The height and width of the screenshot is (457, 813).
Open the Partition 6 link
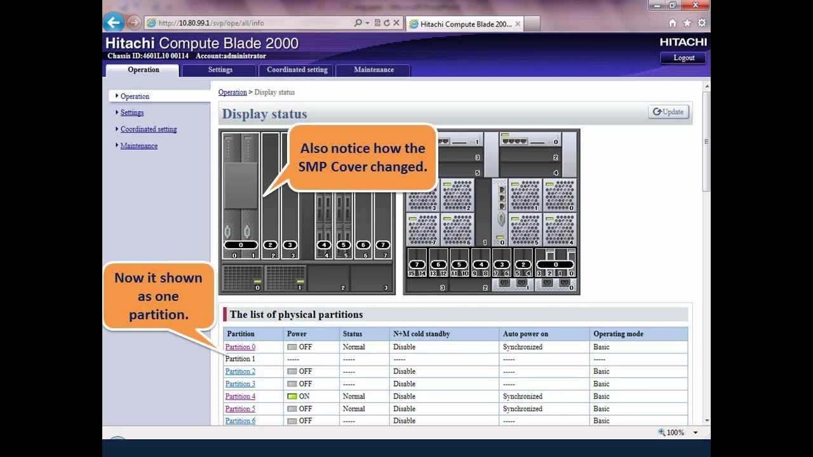240,421
